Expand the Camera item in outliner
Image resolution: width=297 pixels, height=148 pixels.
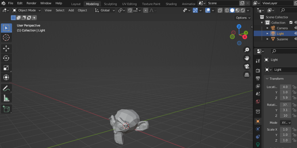click(268, 28)
